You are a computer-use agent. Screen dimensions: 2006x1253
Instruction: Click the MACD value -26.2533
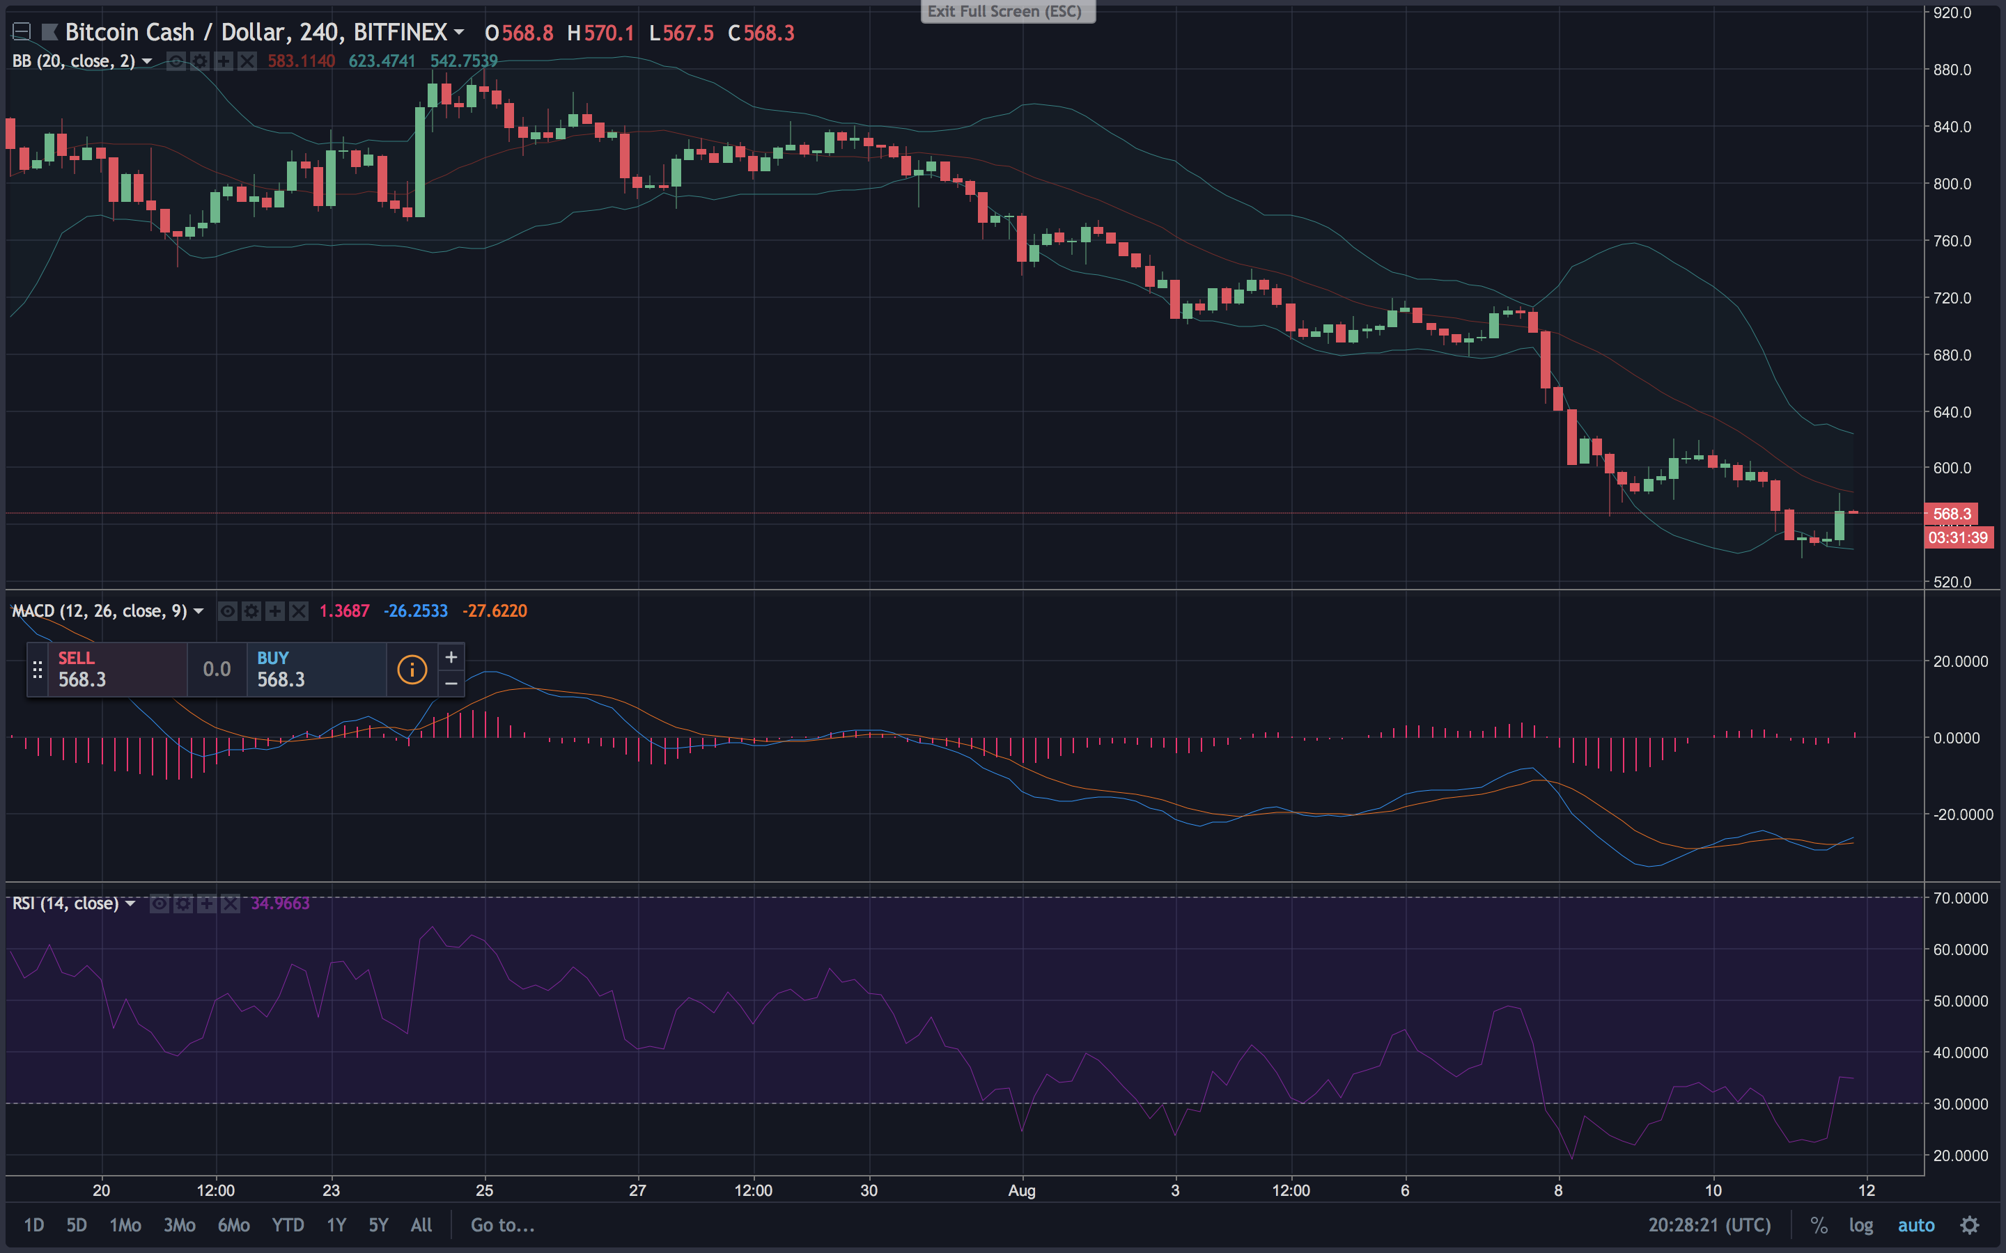[415, 612]
